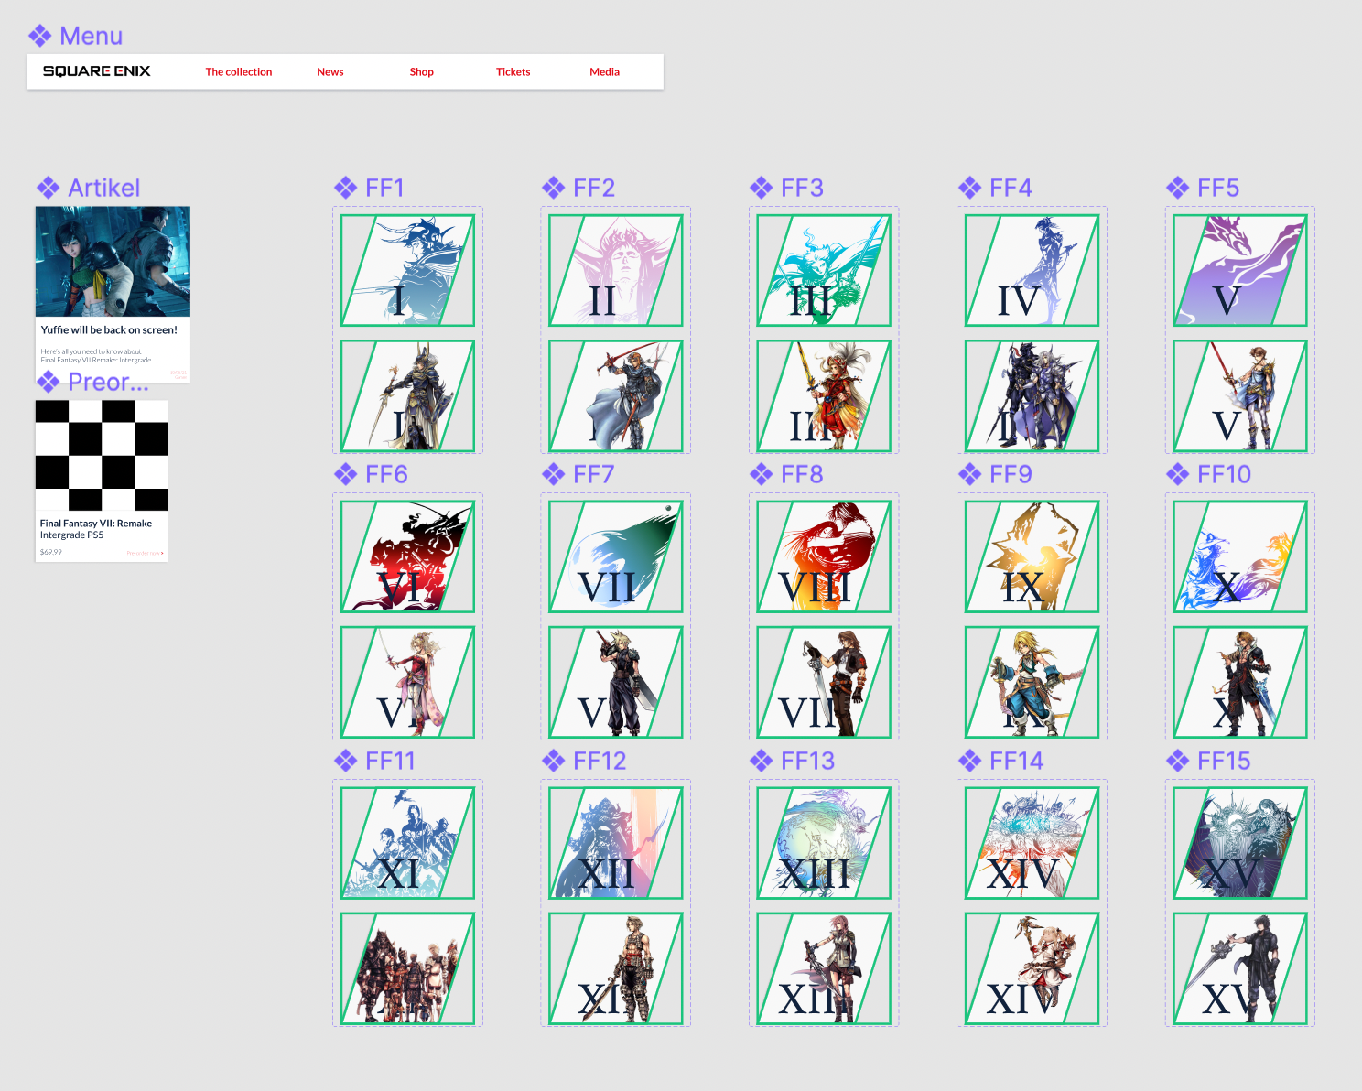Click the component icon next to FF13
Screen dimensions: 1362x1091
(x=761, y=761)
